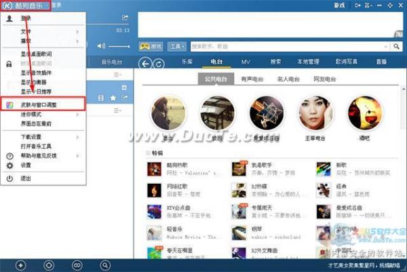407x272 pixels.
Task: Toggle the bottom bar loop mode icon
Action: click(x=77, y=265)
